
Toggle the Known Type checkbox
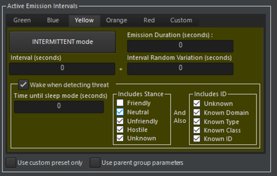click(196, 121)
